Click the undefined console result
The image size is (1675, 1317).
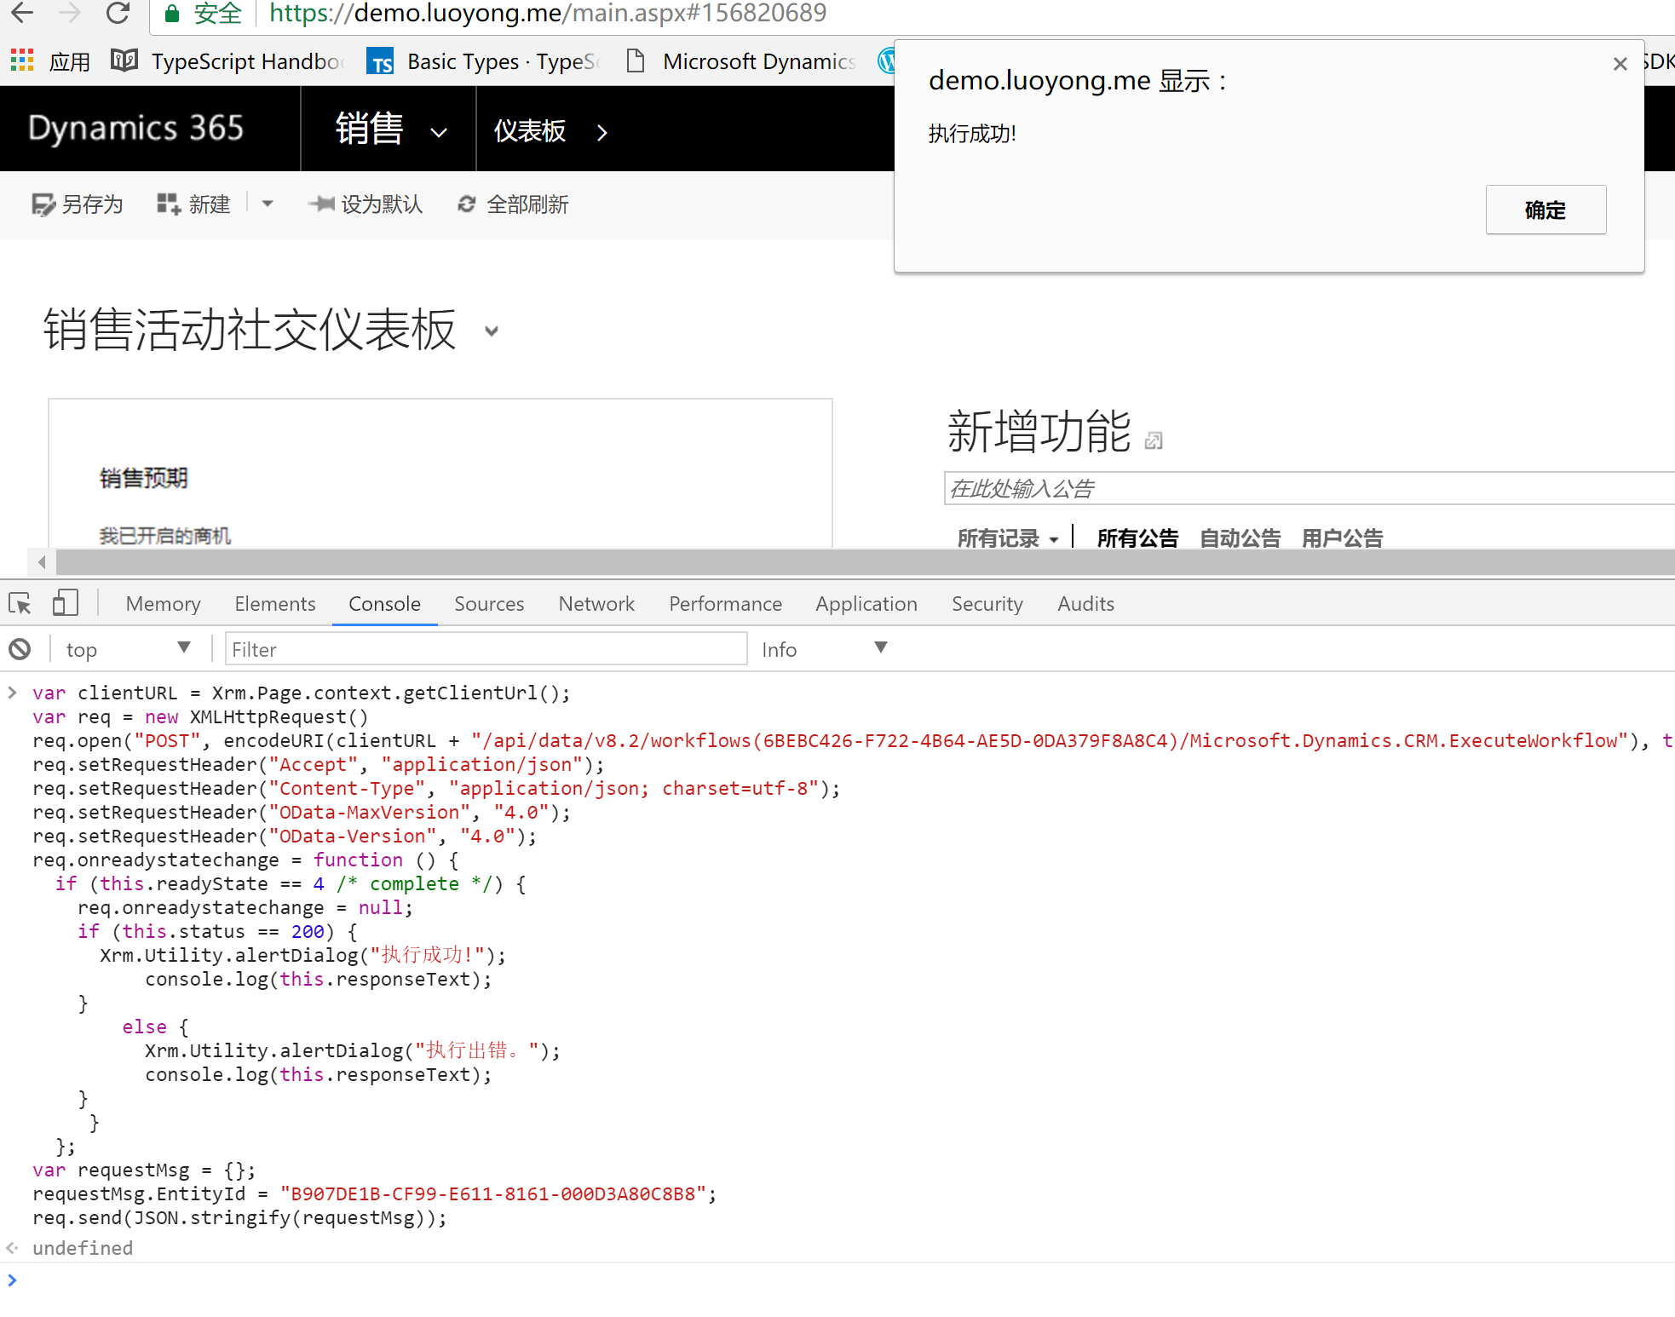tap(83, 1248)
